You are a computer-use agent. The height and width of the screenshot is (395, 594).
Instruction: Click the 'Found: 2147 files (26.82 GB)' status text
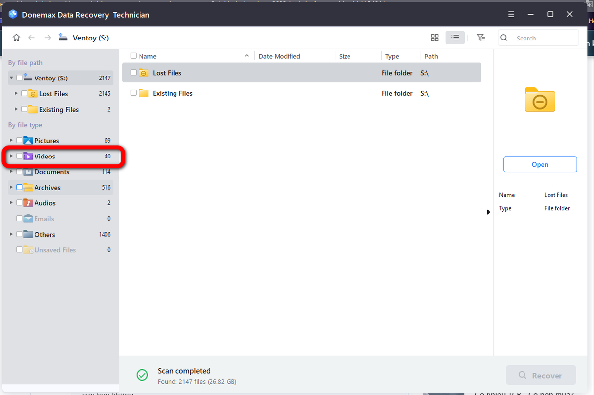tap(197, 381)
